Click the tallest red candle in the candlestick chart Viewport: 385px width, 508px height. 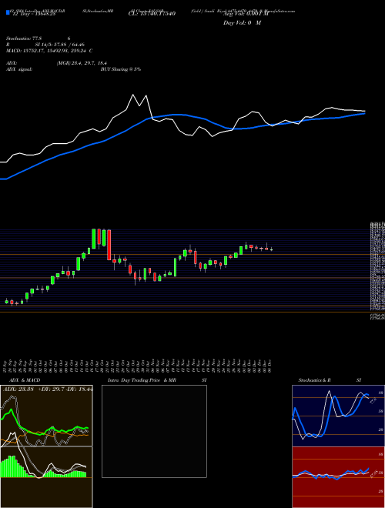(109, 245)
